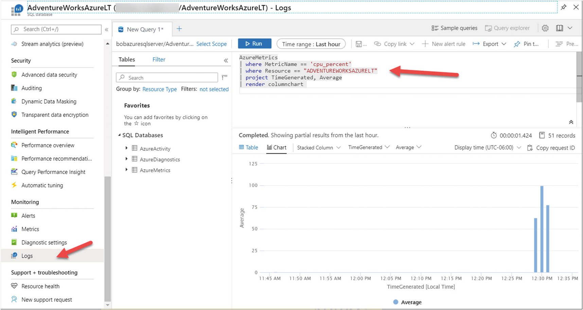
Task: Collapse the left menu with double chevron
Action: (107, 30)
